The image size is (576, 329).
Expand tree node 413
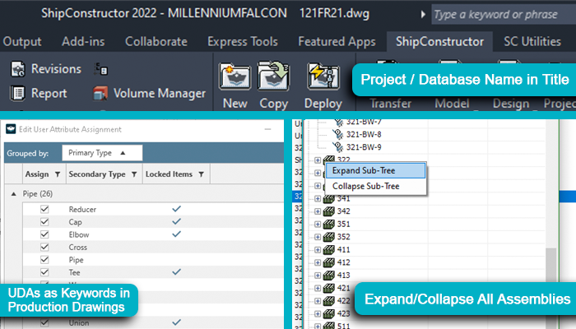[318, 276]
